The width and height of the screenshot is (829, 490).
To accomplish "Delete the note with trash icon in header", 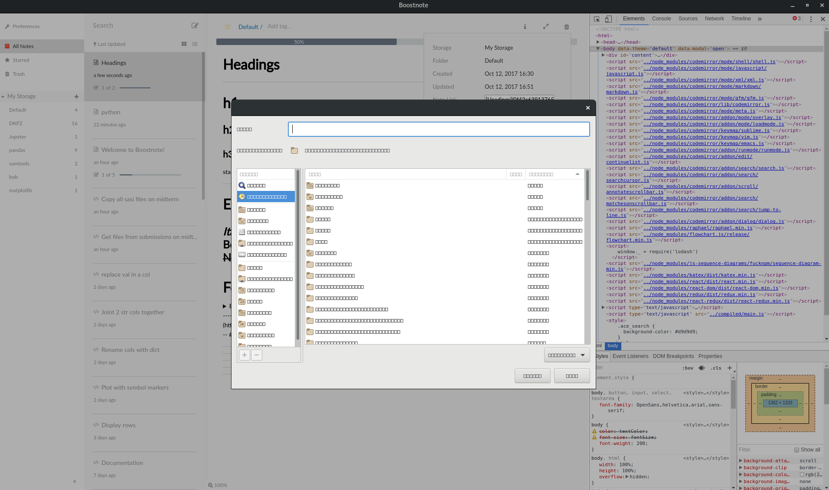I will pyautogui.click(x=566, y=27).
